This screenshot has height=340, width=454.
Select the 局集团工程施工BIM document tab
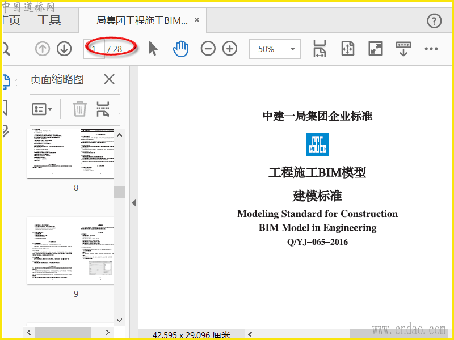coord(142,20)
